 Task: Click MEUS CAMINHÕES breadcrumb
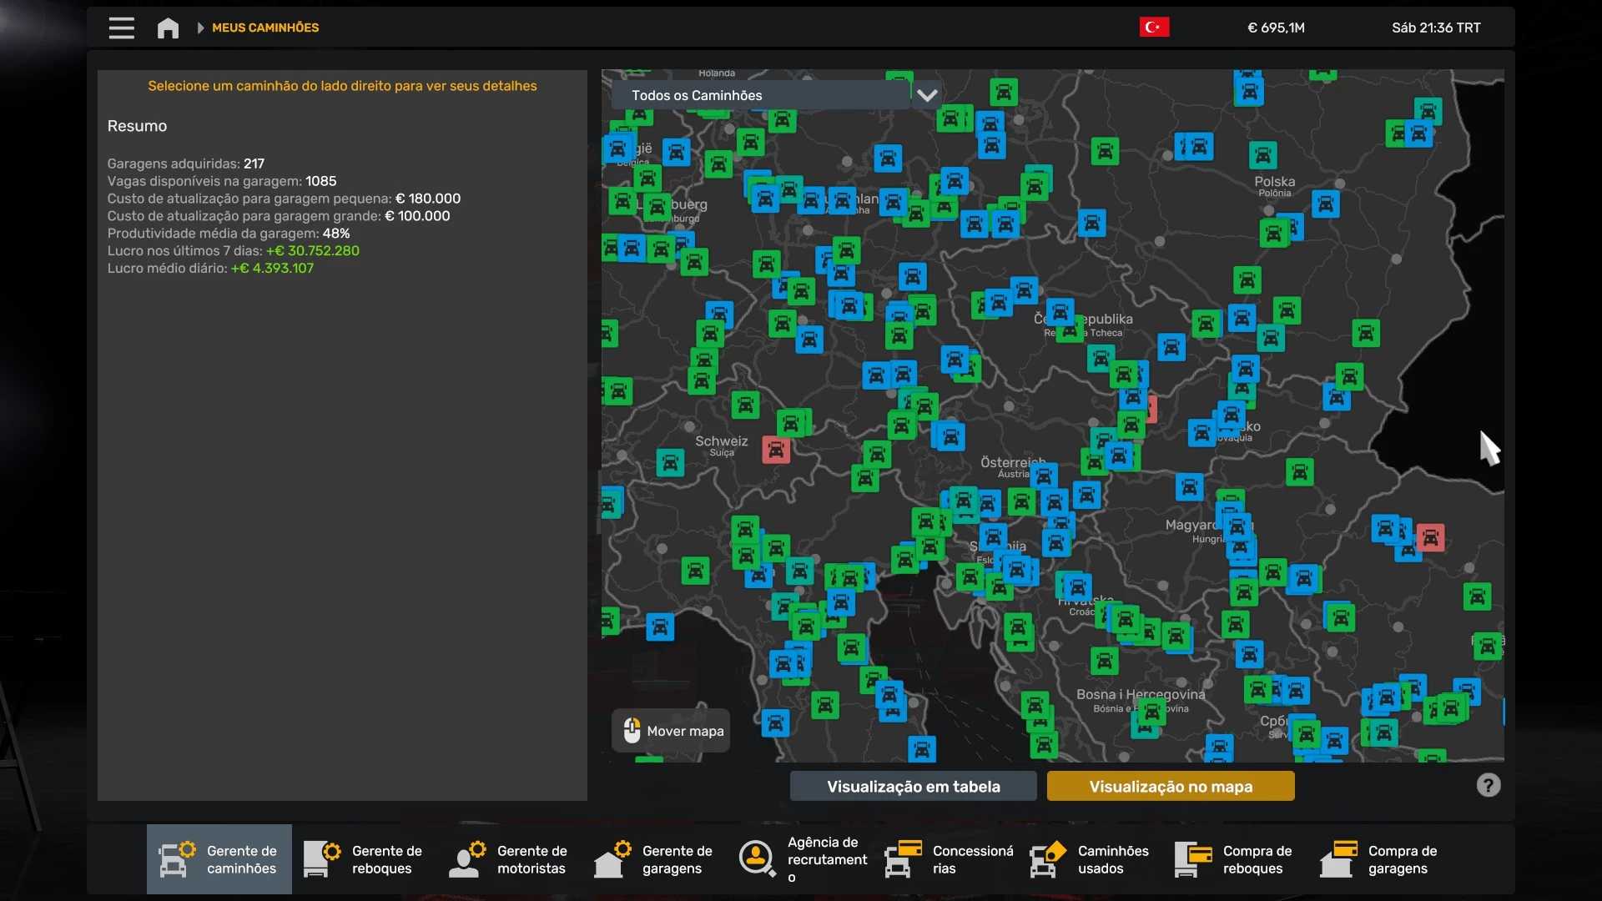click(x=265, y=28)
